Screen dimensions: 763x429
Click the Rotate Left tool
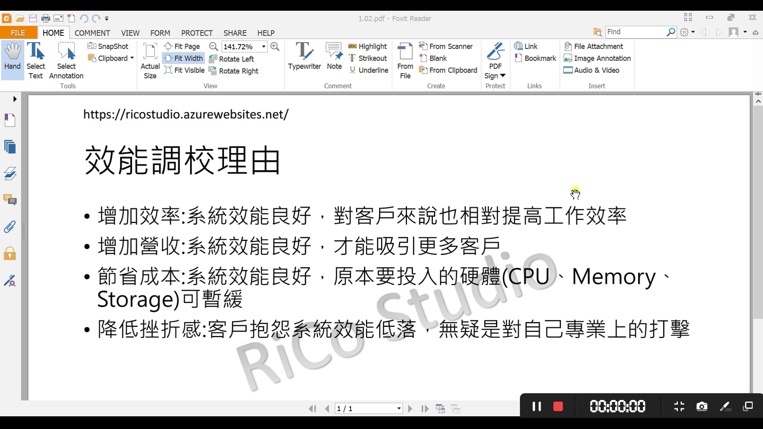click(232, 59)
